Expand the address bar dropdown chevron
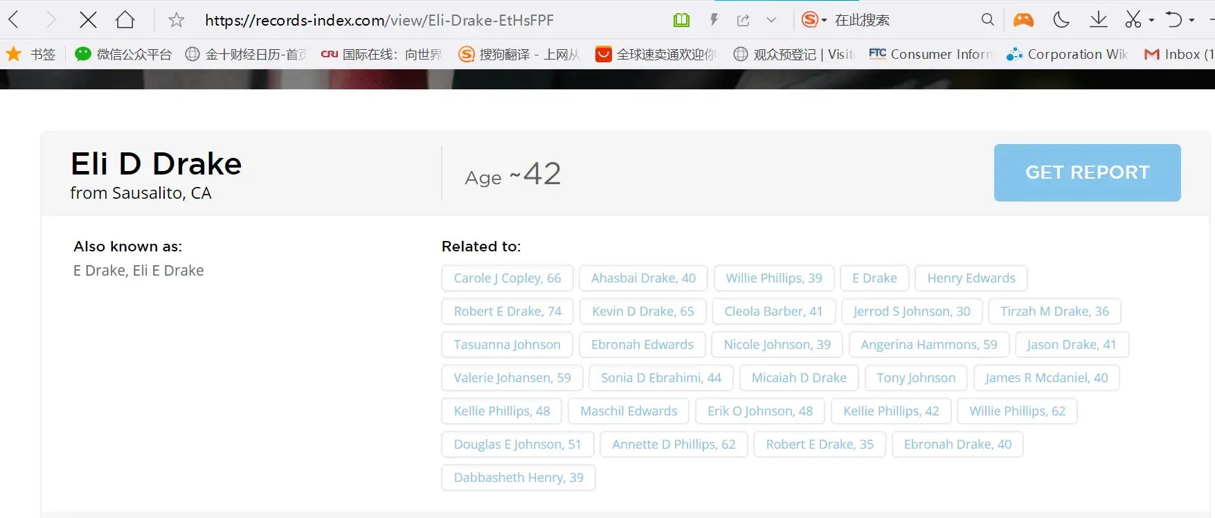1215x518 pixels. click(771, 20)
